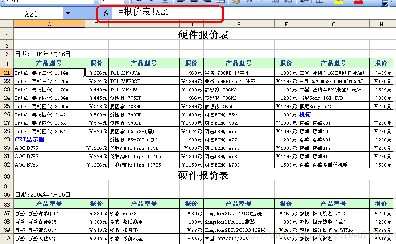
Task: Click 报价 header in column H row 36
Action: [381, 204]
